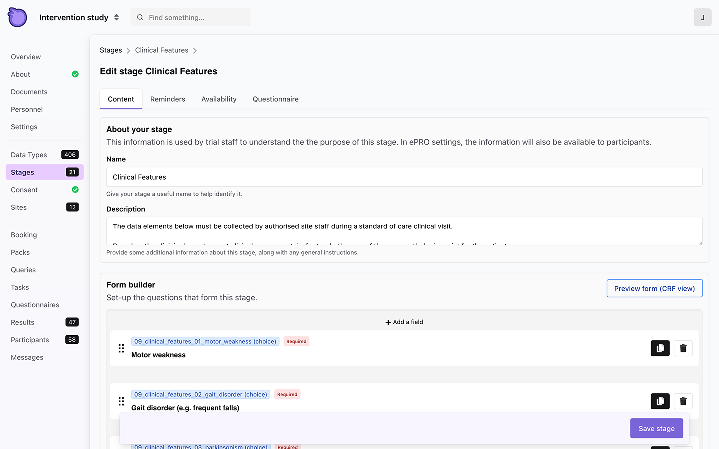Click chevron after Clinical Features breadcrumb
Screen dimensions: 719x449
coord(195,51)
